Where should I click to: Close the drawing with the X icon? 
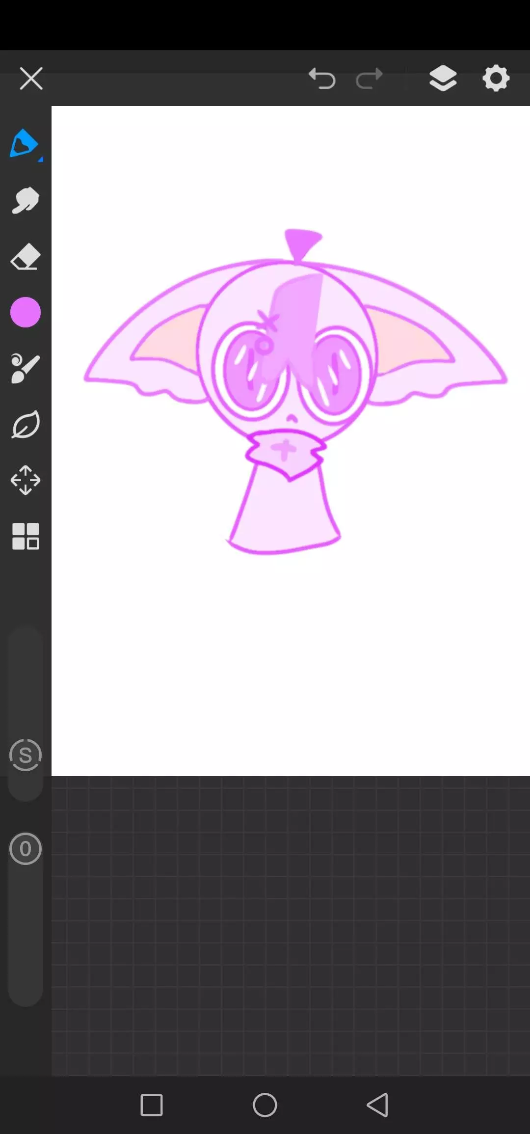click(31, 79)
